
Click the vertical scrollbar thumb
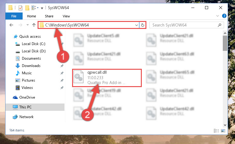point(225,43)
